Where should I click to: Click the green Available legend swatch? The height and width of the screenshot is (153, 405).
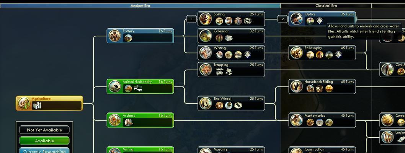pyautogui.click(x=44, y=141)
